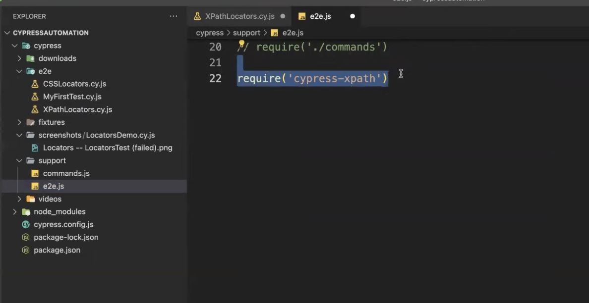
Task: Collapse the e2e folder chevron
Action: point(19,71)
